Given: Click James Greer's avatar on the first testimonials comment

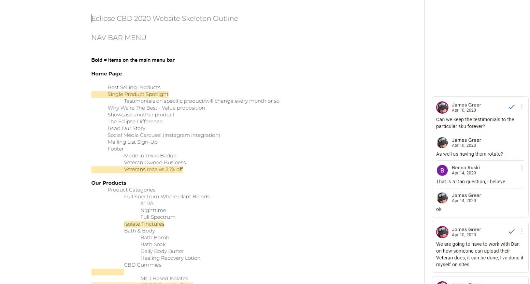Looking at the screenshot, I should [442, 107].
